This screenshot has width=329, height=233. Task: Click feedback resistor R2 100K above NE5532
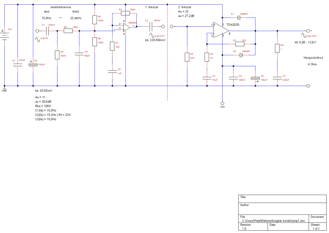coord(125,13)
